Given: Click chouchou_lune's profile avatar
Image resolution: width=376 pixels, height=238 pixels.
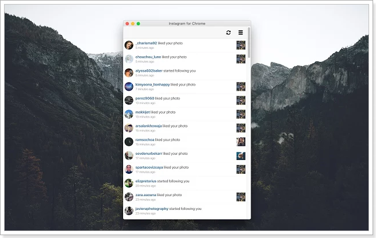Looking at the screenshot, I should point(129,58).
